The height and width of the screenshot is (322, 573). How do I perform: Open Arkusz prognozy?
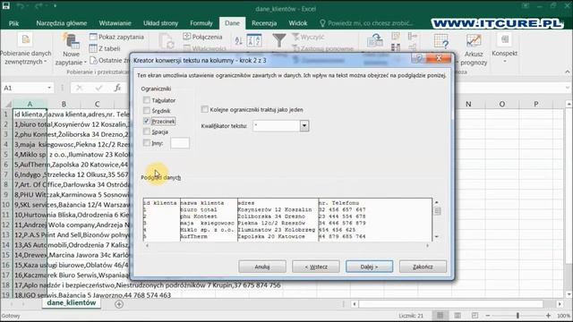[x=474, y=50]
